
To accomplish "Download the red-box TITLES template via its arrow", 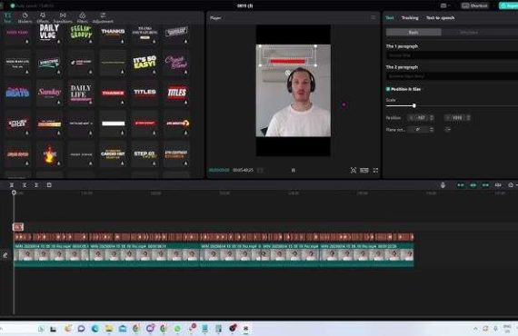I will [186, 103].
